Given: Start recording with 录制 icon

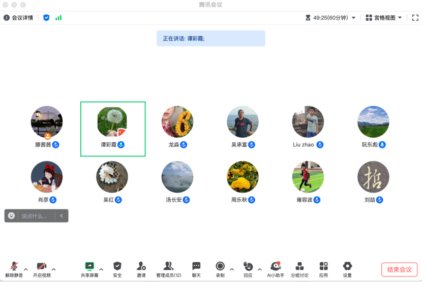Looking at the screenshot, I should pos(220,266).
